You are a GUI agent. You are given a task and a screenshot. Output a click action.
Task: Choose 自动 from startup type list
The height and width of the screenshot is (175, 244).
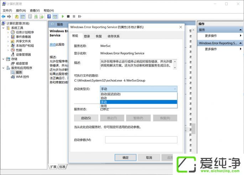pos(139,98)
